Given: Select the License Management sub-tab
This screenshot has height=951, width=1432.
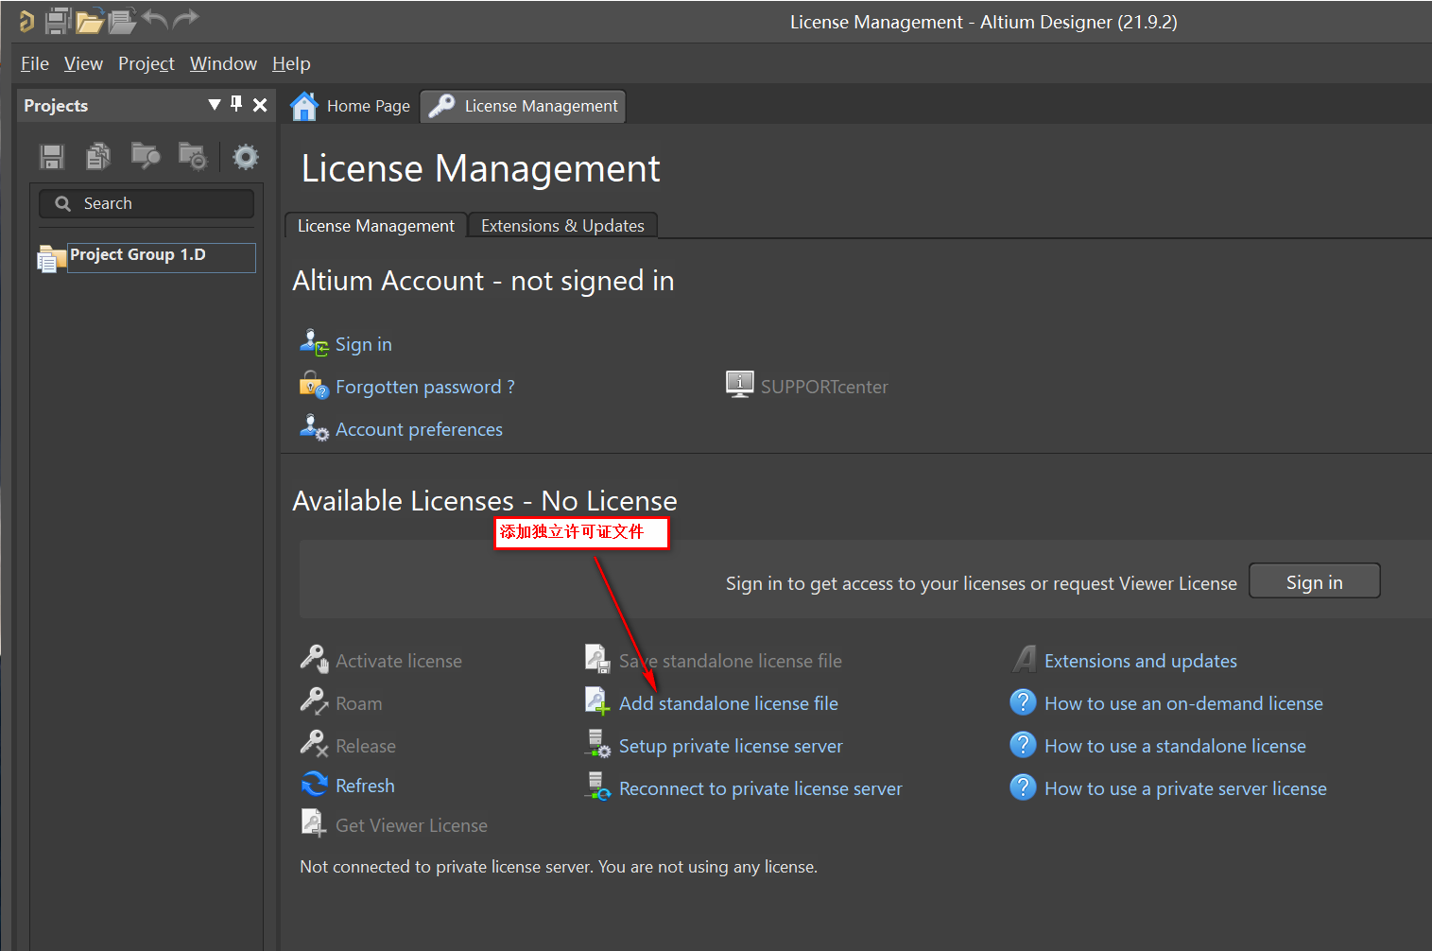Looking at the screenshot, I should (x=376, y=226).
